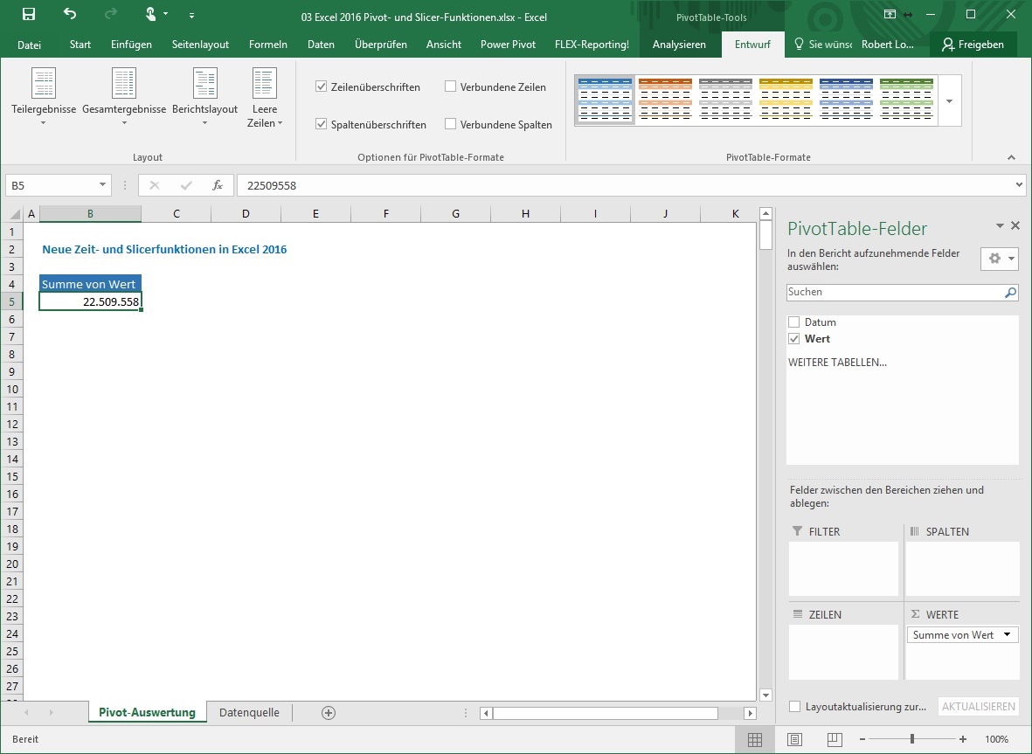
Task: Click the Leere Zeilen icon
Action: click(x=265, y=84)
